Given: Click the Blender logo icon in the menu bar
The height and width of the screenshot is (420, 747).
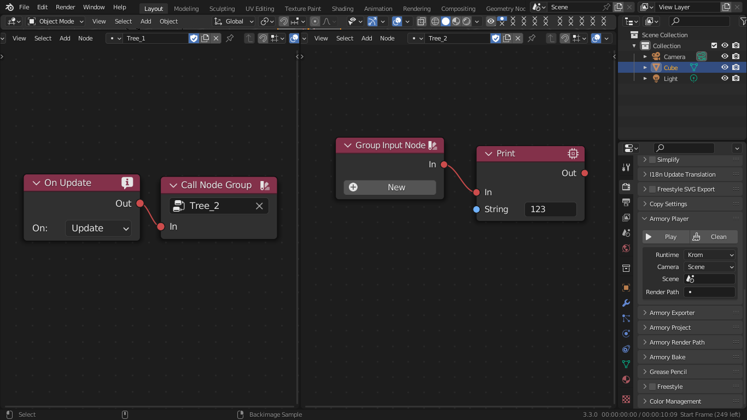Looking at the screenshot, I should (x=9, y=7).
